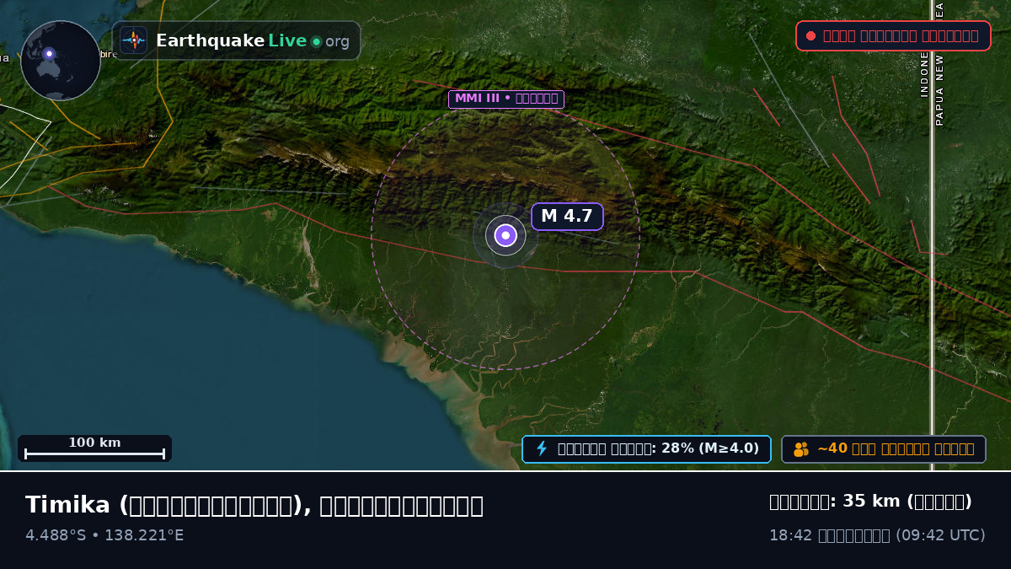The height and width of the screenshot is (569, 1011).
Task: Click the MMI III intensity label
Action: (506, 99)
